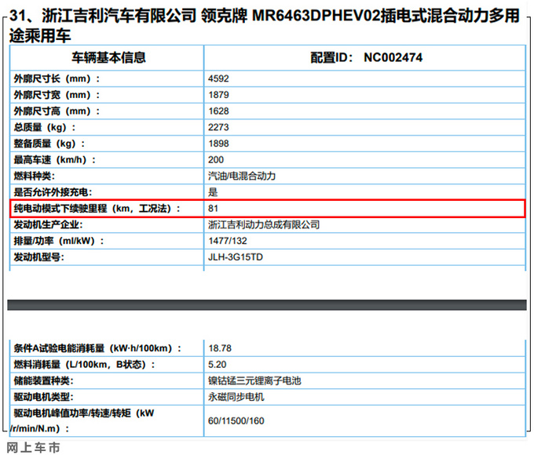Screen dimensions: 534x455
Task: Click the total mass value '2273'
Action: [x=218, y=127]
